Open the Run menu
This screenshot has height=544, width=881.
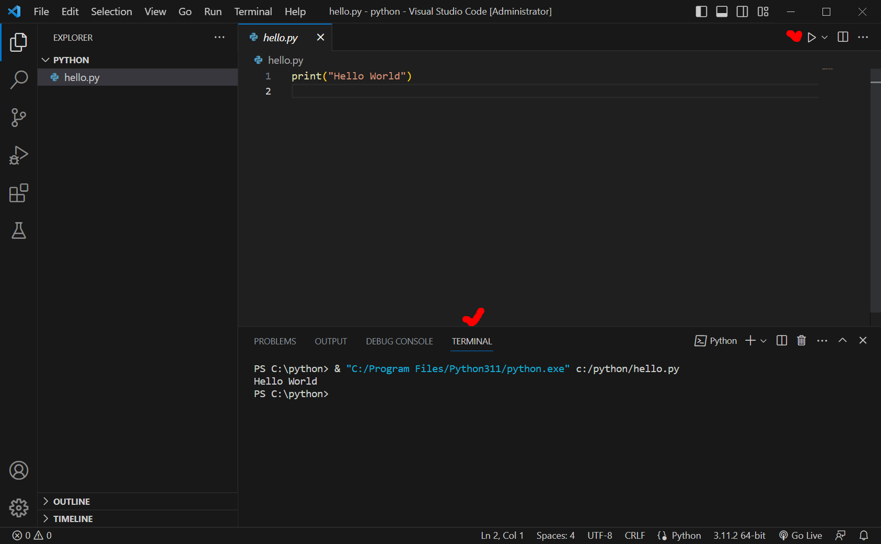click(213, 11)
